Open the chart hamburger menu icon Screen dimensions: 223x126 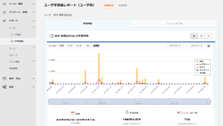pos(209,46)
